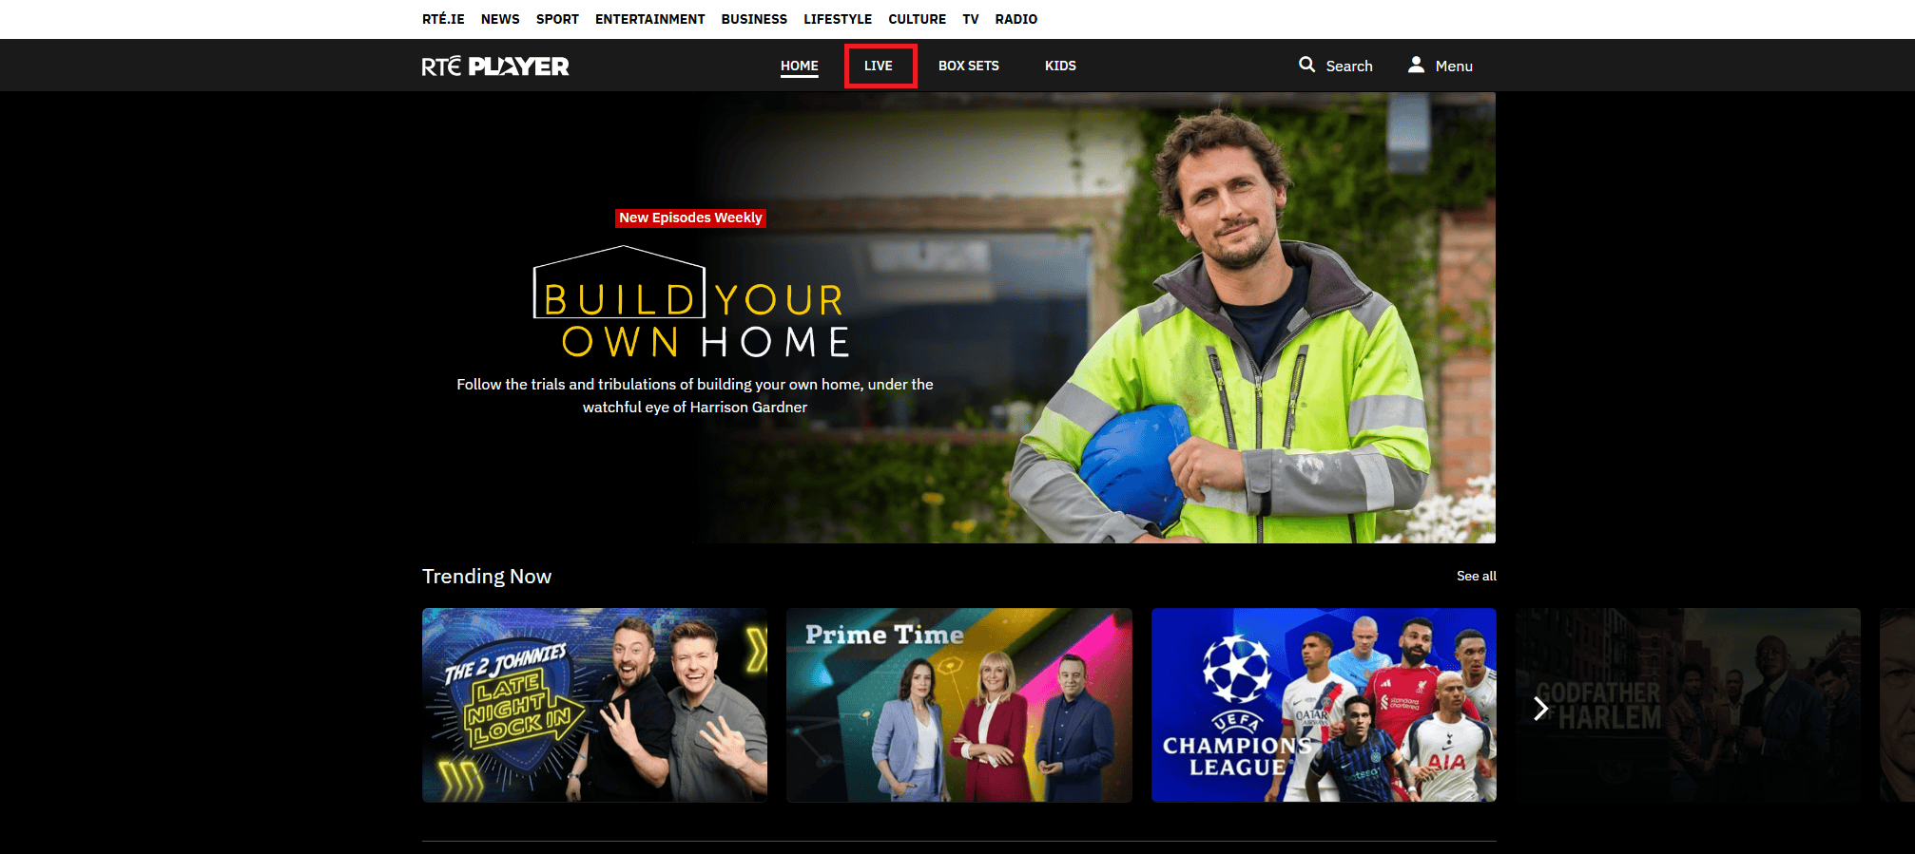The height and width of the screenshot is (854, 1915).
Task: Open the RTÉ.IE link
Action: [443, 19]
